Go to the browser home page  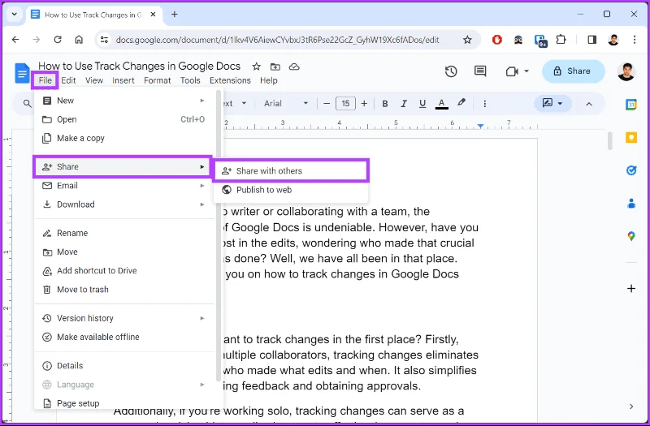pos(79,40)
